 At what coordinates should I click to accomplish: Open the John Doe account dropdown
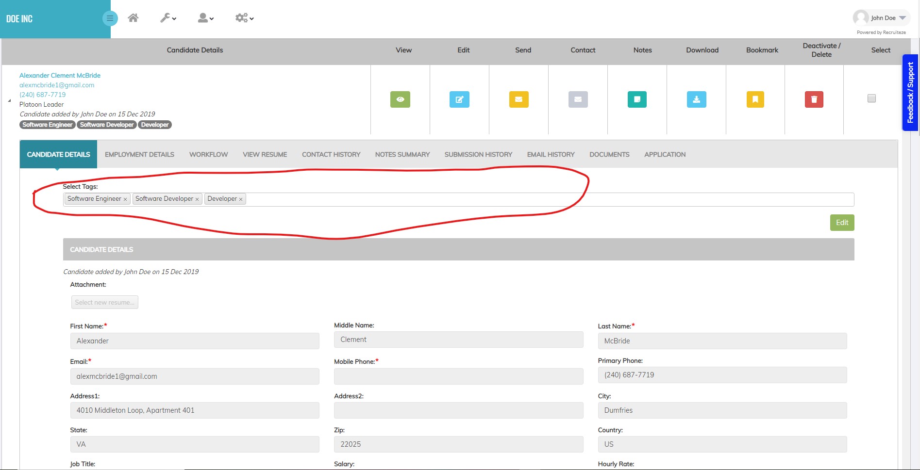(880, 17)
